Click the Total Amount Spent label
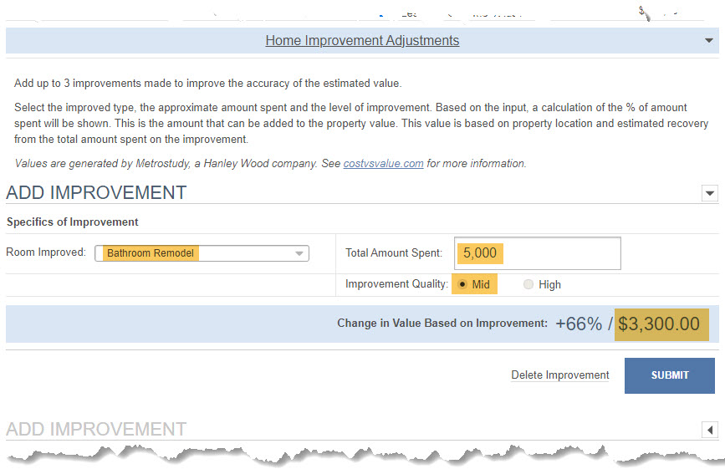 point(394,252)
